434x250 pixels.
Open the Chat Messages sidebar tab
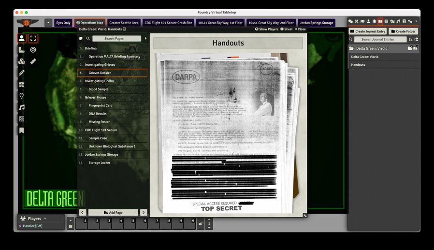(x=350, y=21)
